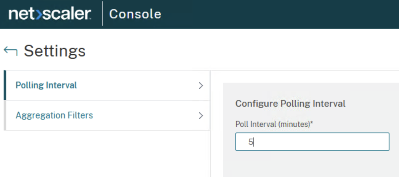Screen dimensions: 399x177
Task: Click the Console title in header
Action: coord(135,14)
